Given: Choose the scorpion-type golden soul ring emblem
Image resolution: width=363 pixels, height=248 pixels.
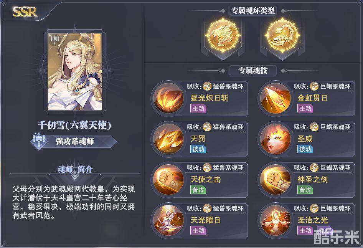Looking at the screenshot, I should pyautogui.click(x=282, y=35).
